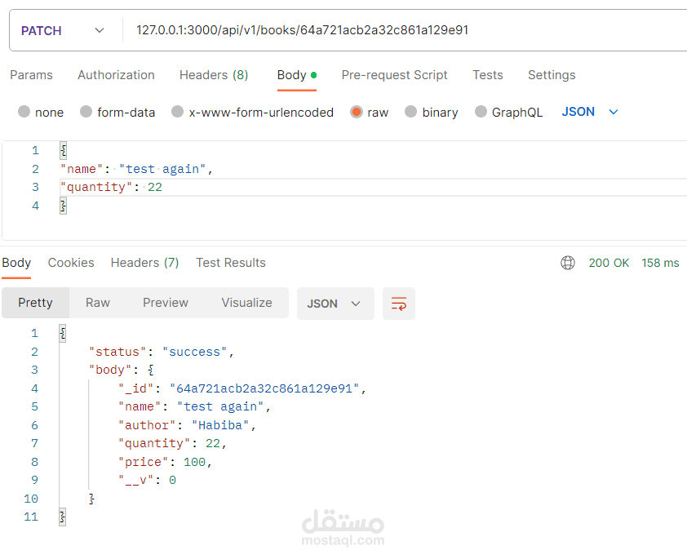The image size is (687, 559).
Task: Show the Preview response view
Action: coord(166,303)
